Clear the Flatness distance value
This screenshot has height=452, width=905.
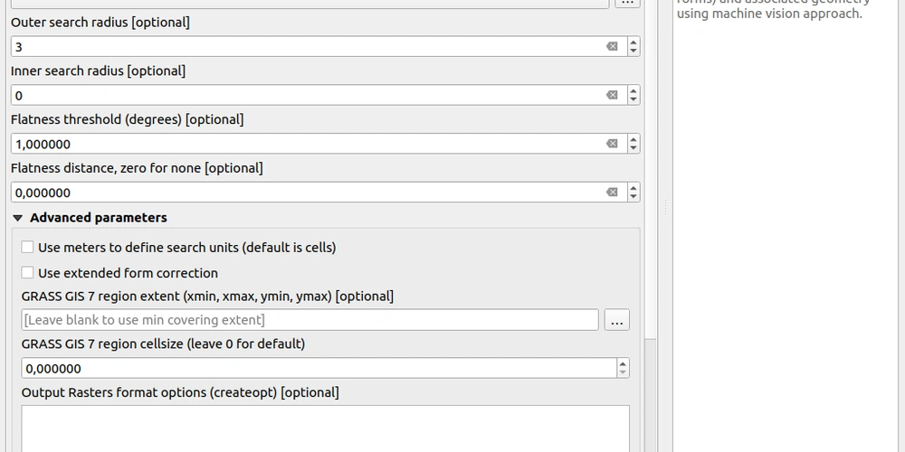(612, 193)
